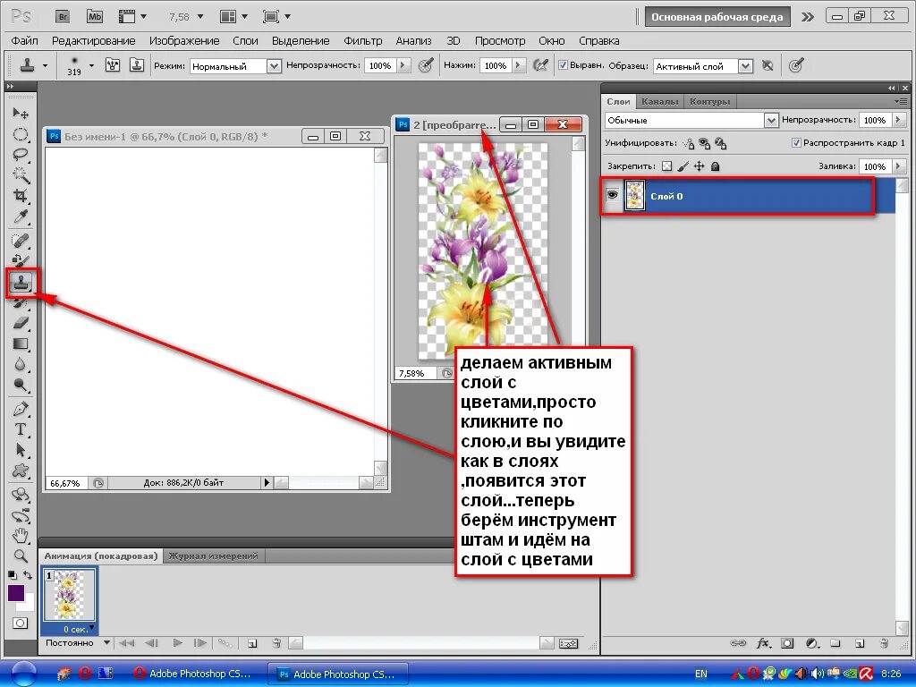Viewport: 916px width, 687px height.
Task: Select the Path Selection arrow tool
Action: [x=21, y=450]
